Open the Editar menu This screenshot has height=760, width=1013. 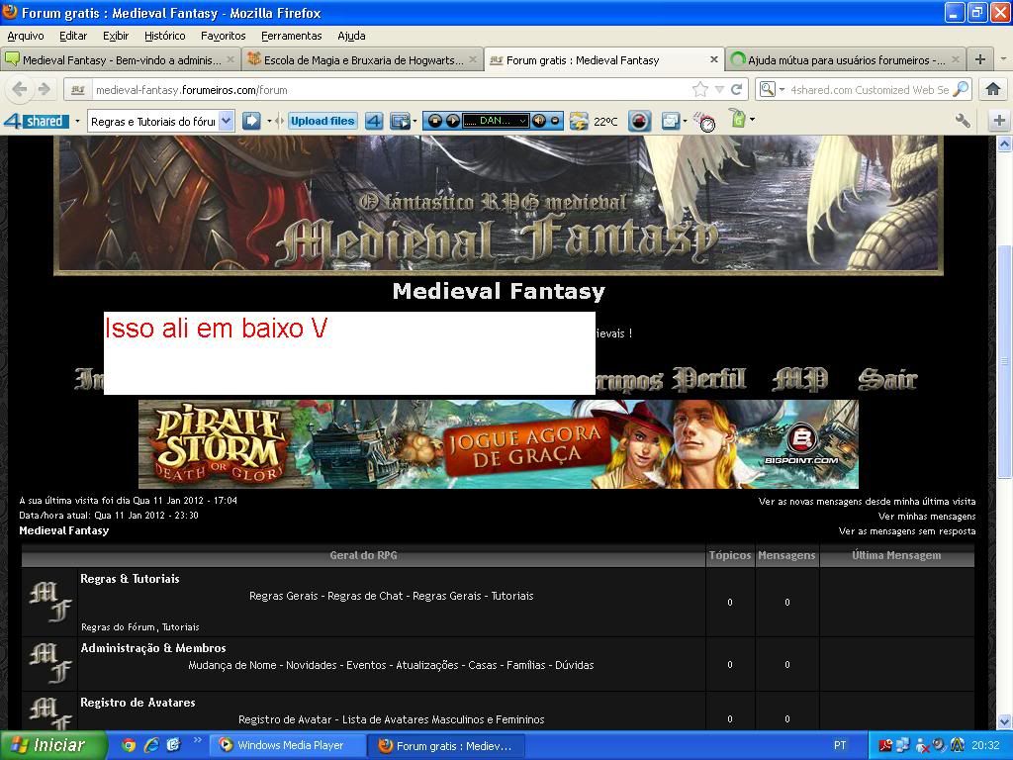[73, 36]
